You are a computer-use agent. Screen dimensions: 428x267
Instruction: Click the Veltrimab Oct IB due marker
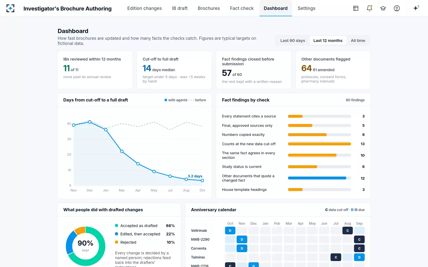point(230,231)
